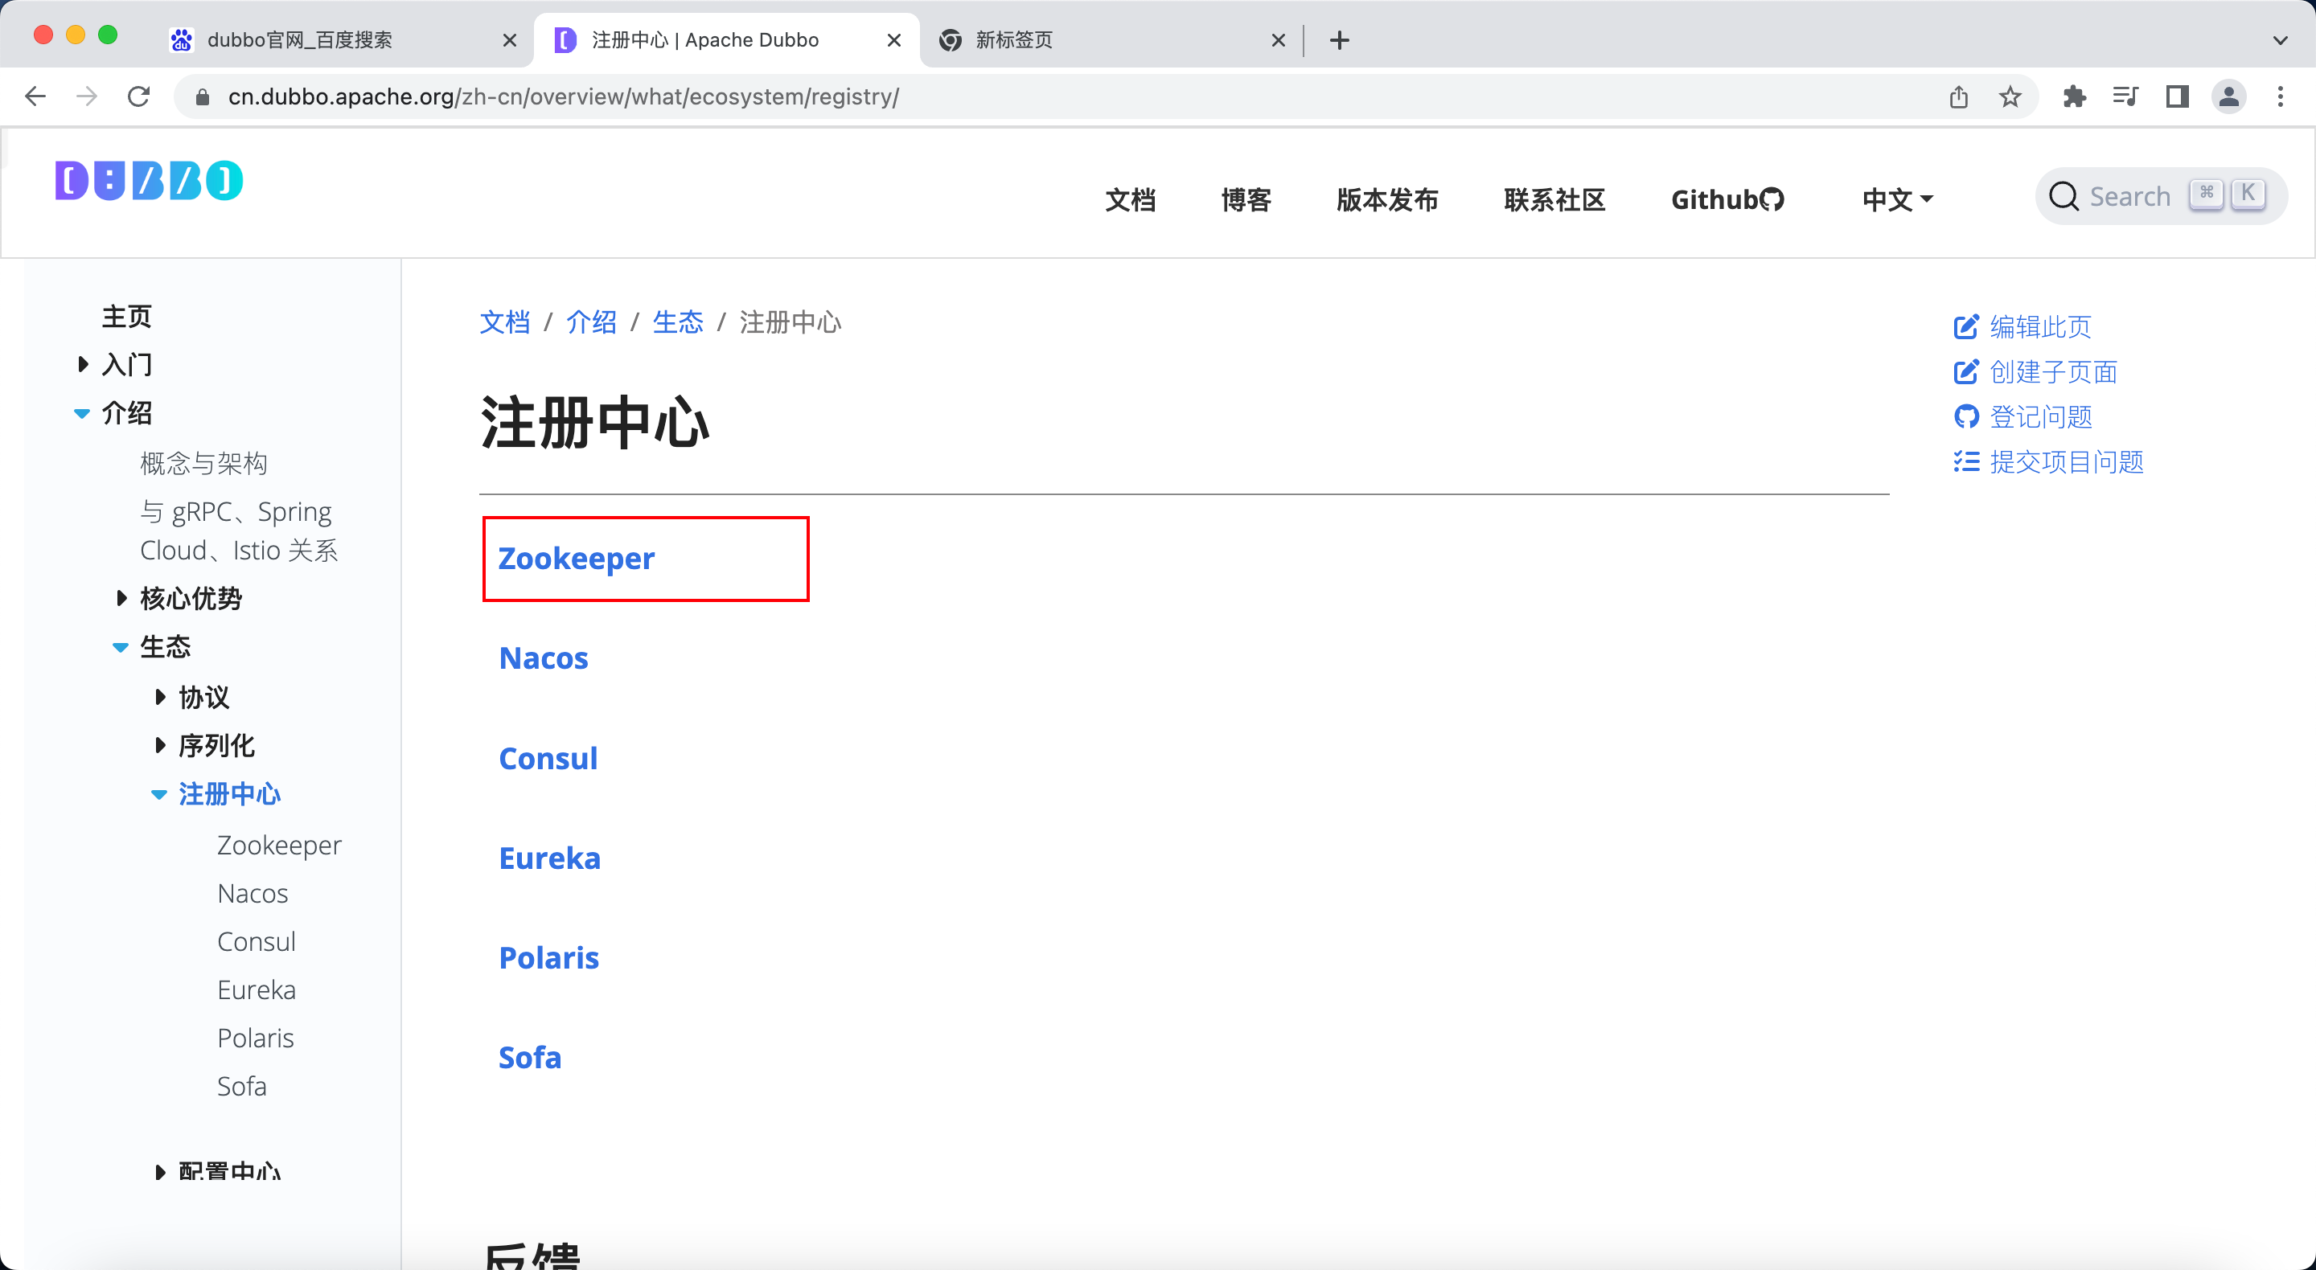
Task: Collapse the 介绍 sidebar section
Action: [82, 413]
